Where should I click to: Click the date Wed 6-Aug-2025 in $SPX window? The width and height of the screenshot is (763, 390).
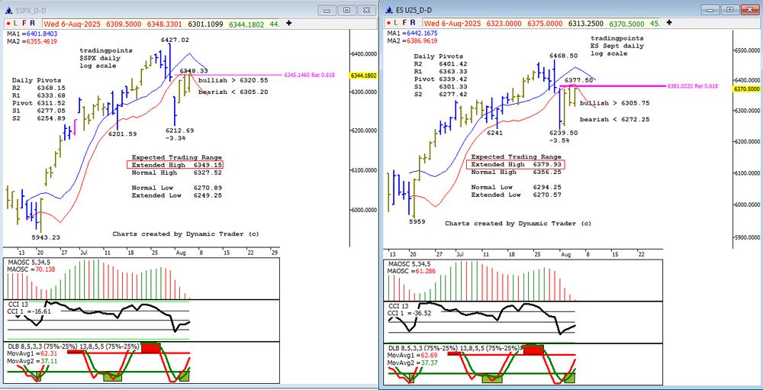pyautogui.click(x=71, y=23)
